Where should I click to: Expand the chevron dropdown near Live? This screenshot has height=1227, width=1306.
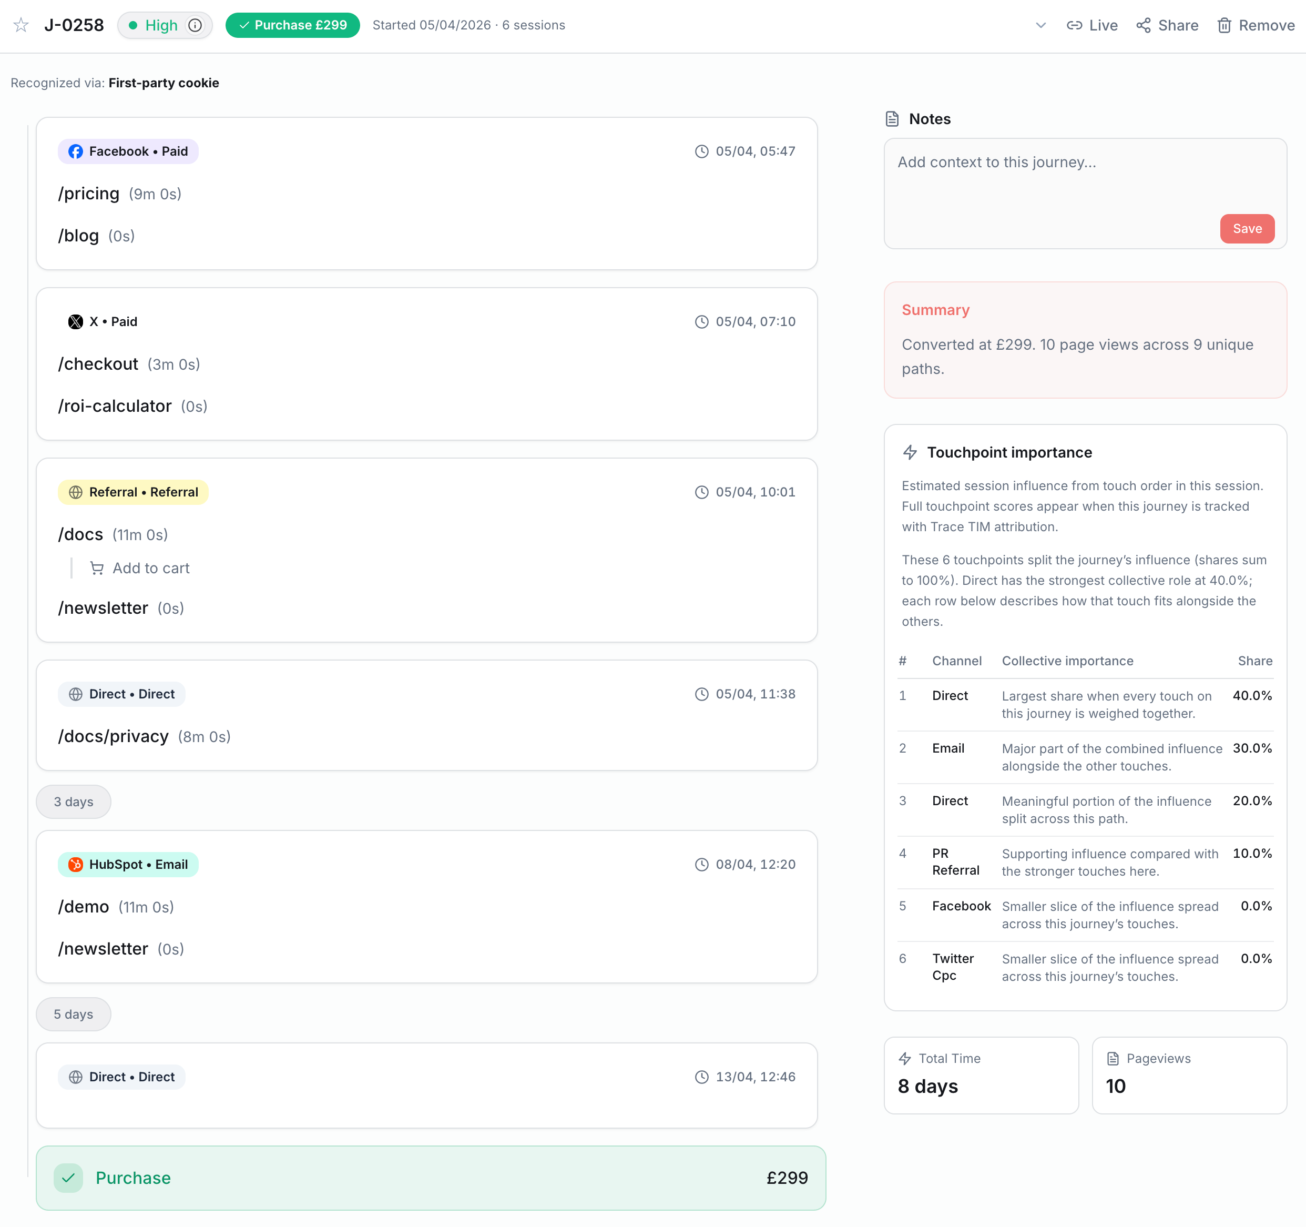click(x=1040, y=25)
